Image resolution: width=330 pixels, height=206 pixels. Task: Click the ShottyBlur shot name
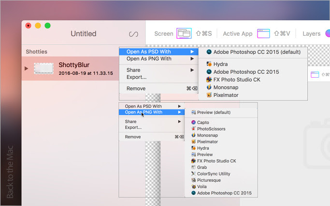tap(74, 65)
